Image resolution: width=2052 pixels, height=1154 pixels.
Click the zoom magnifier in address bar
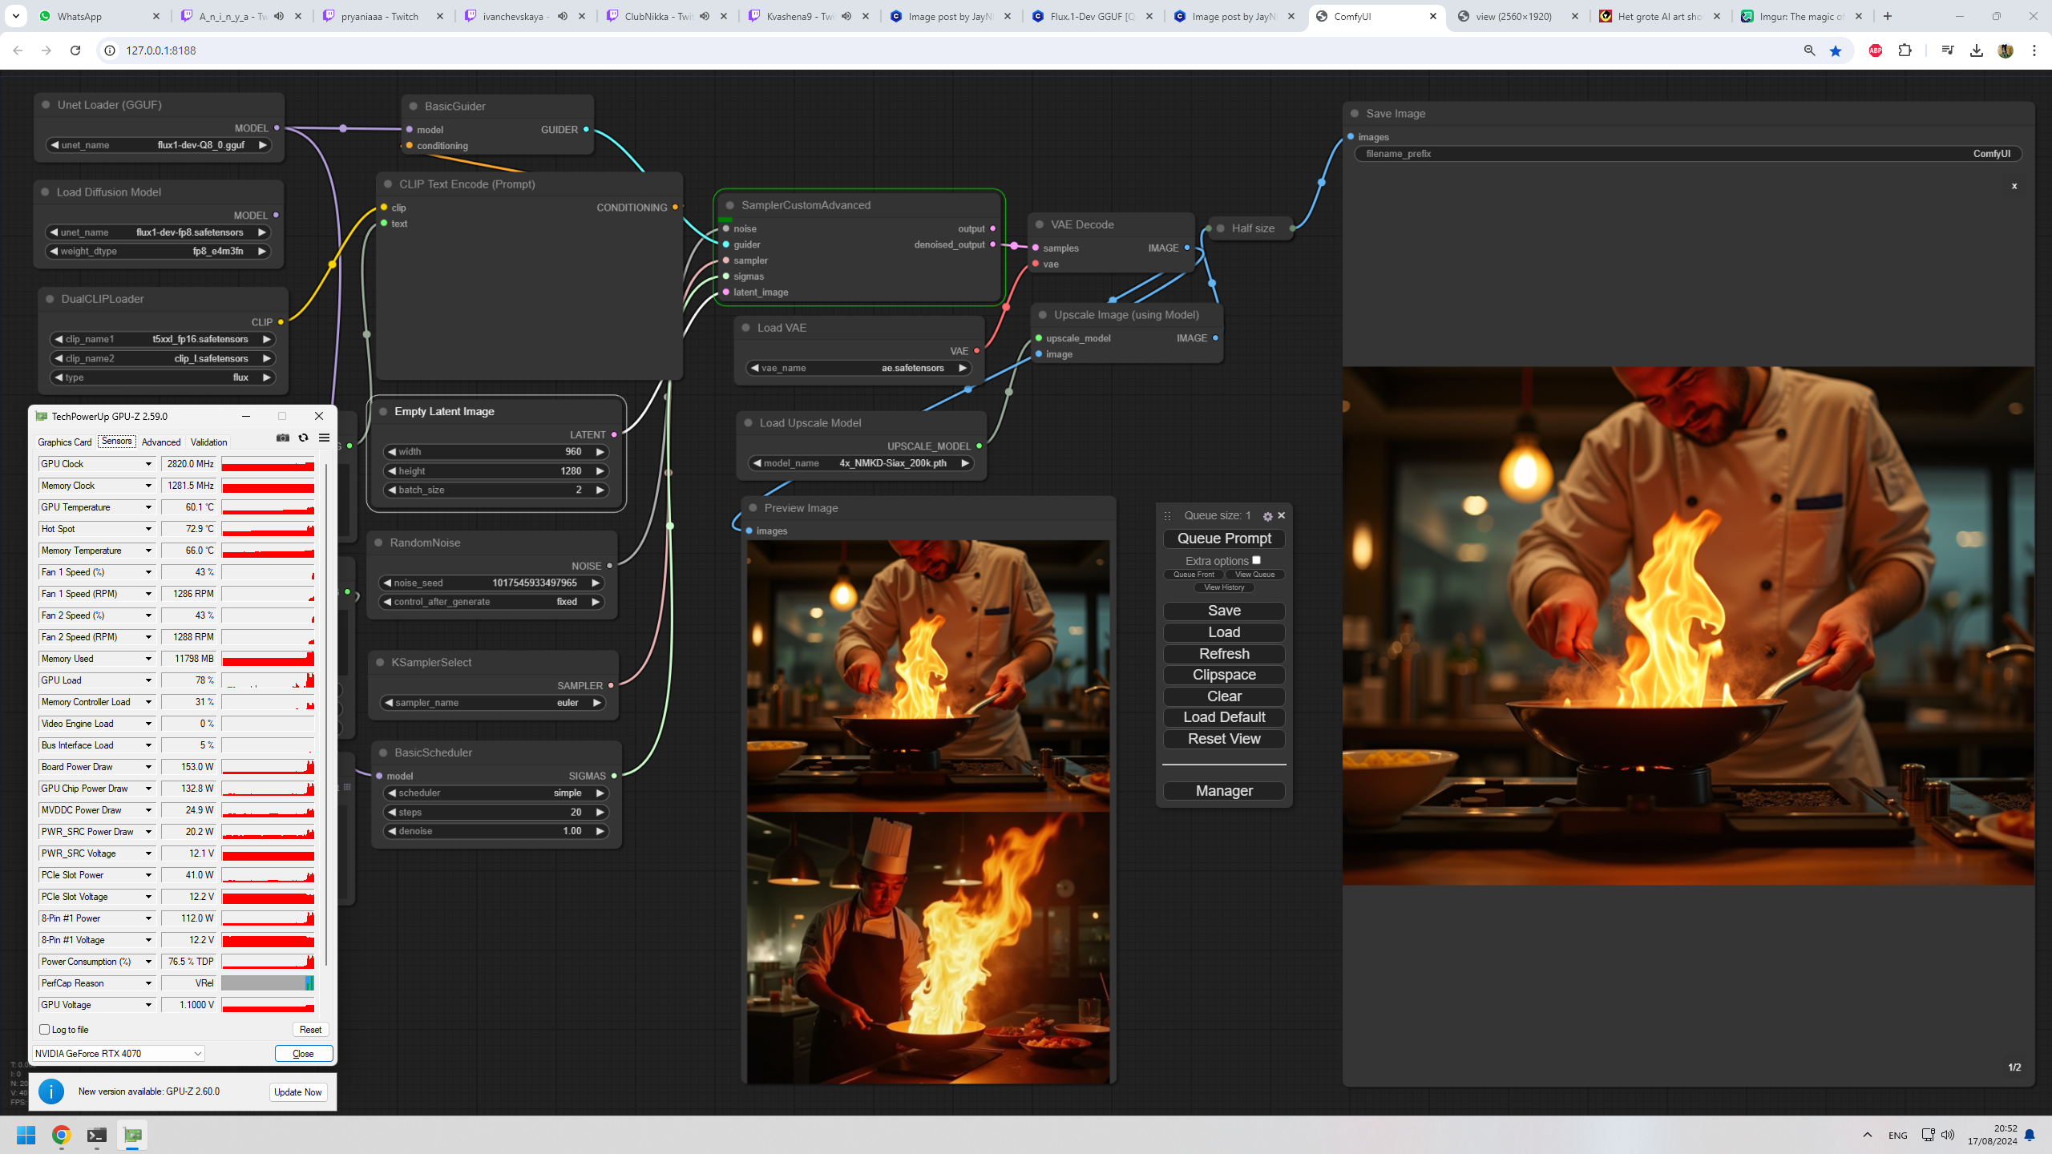pyautogui.click(x=1809, y=50)
